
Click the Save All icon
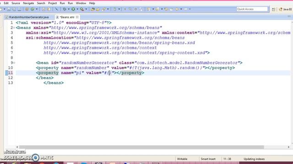[14, 9]
